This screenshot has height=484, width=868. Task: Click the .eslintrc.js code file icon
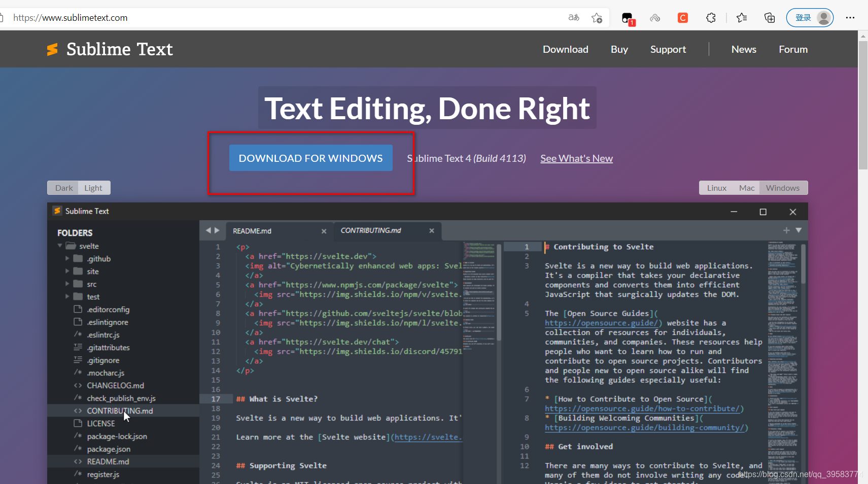pyautogui.click(x=78, y=334)
